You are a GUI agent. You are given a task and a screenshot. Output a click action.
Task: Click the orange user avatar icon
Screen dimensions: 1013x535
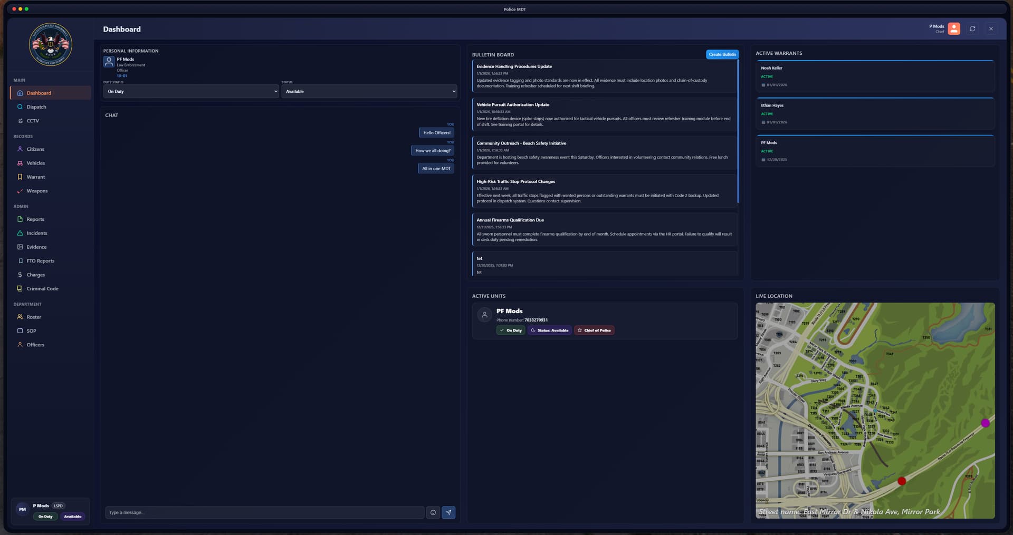[954, 29]
